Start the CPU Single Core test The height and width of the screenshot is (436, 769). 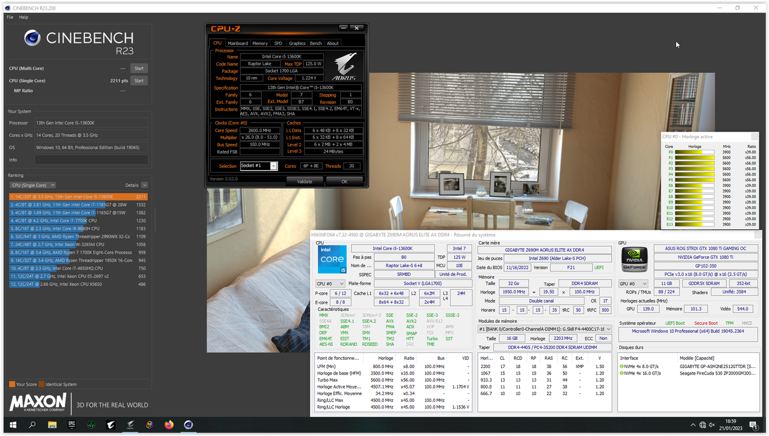pos(139,81)
